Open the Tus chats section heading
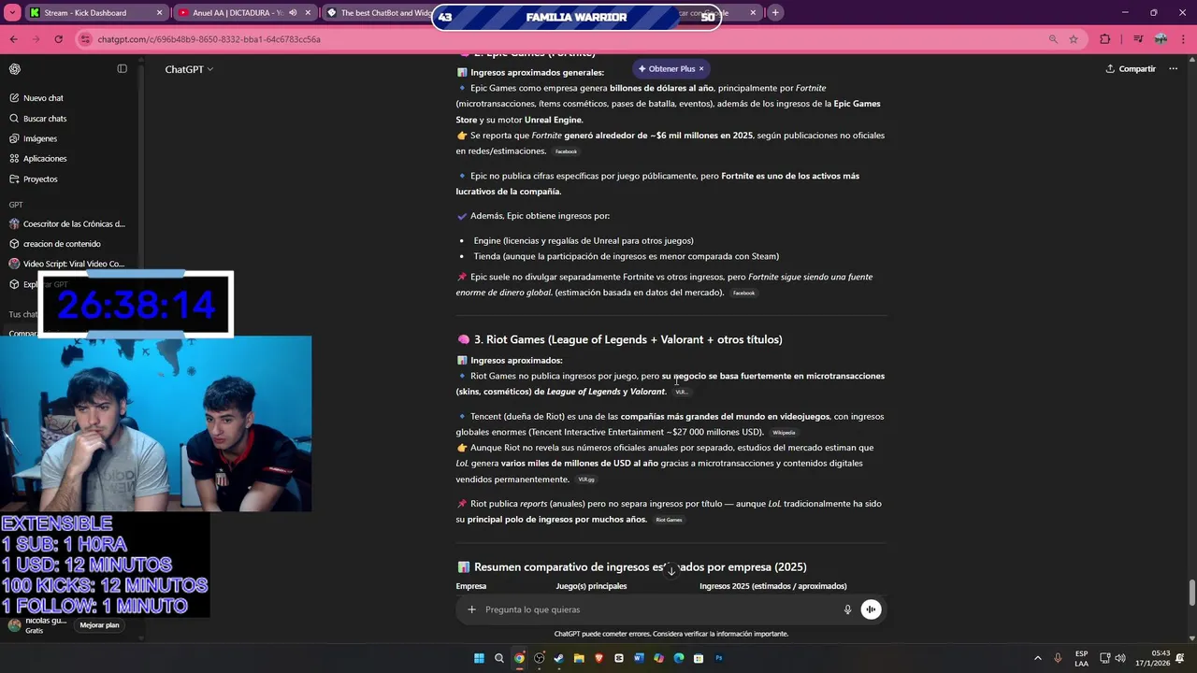The height and width of the screenshot is (673, 1197). tap(22, 315)
